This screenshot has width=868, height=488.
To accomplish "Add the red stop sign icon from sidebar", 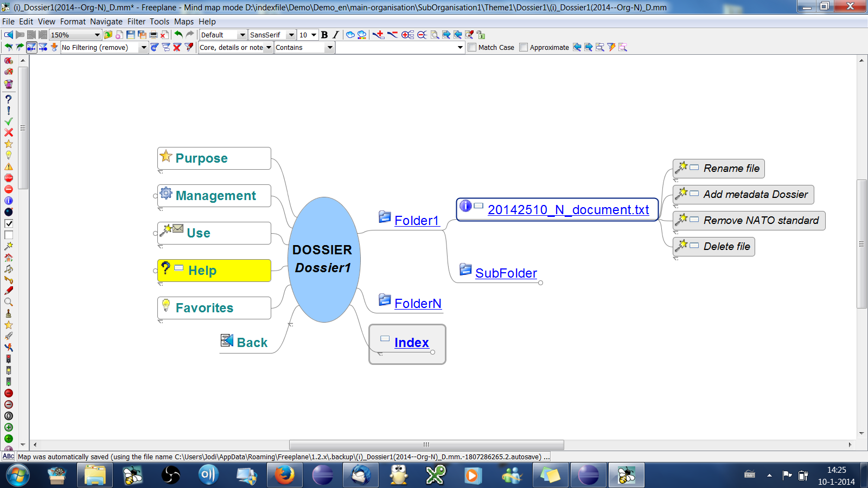I will tap(9, 178).
